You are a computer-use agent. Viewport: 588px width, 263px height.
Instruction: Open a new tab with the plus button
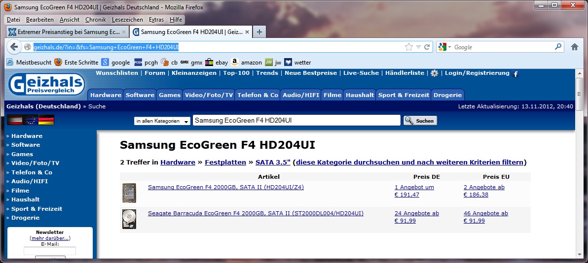point(259,32)
